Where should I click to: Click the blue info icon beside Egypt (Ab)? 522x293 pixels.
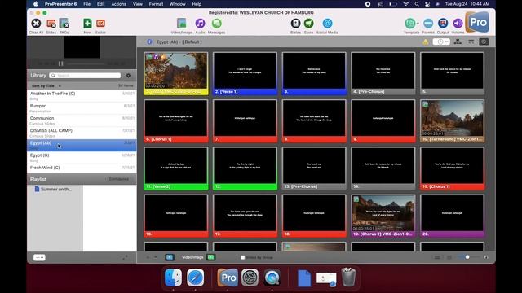point(149,42)
